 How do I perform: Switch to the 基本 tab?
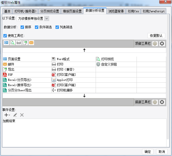pyautogui.click(x=7, y=11)
